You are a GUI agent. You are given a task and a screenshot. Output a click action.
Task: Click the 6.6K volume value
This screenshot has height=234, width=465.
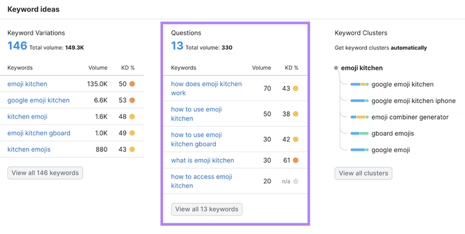(x=100, y=101)
